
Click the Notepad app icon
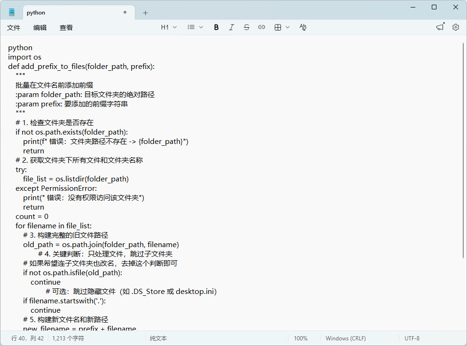click(x=12, y=13)
